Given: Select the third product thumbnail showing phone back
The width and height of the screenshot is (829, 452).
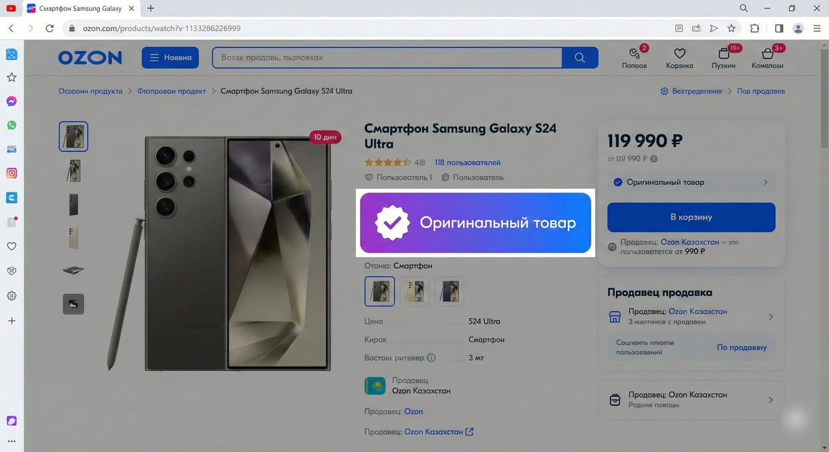Looking at the screenshot, I should pyautogui.click(x=73, y=204).
